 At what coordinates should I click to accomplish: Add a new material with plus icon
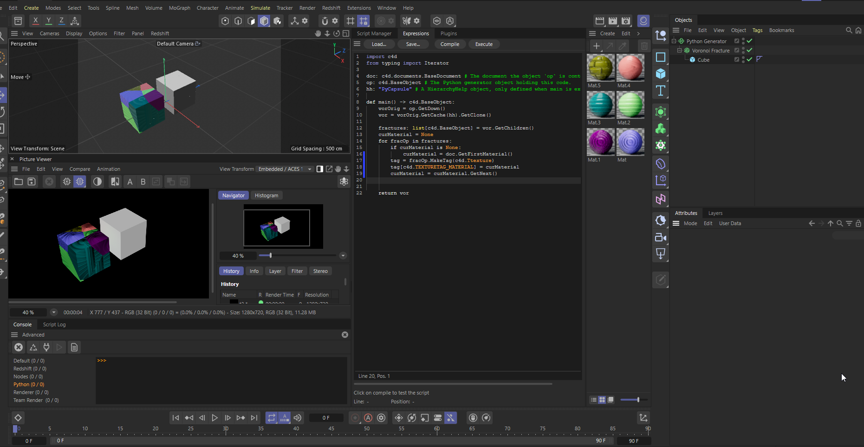[597, 46]
